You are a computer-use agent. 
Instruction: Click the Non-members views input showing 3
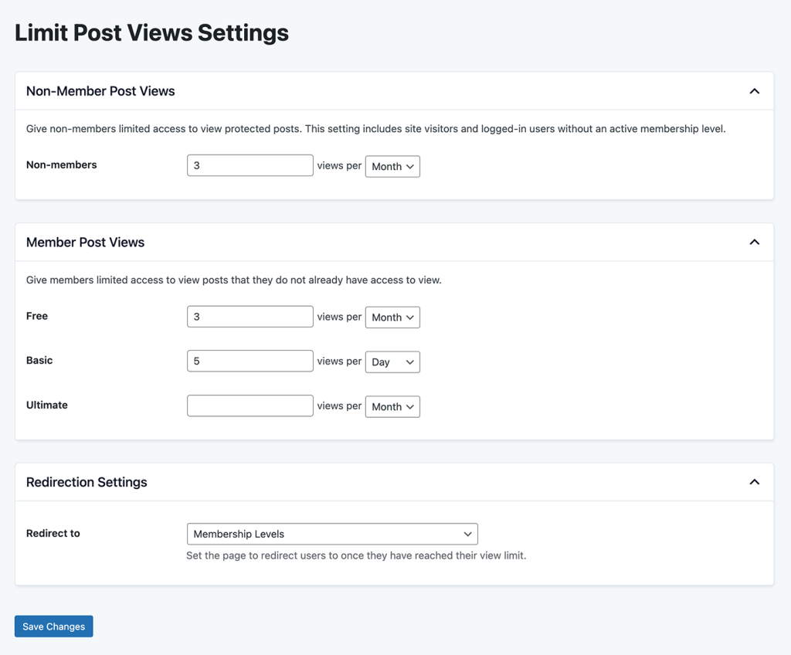point(250,166)
